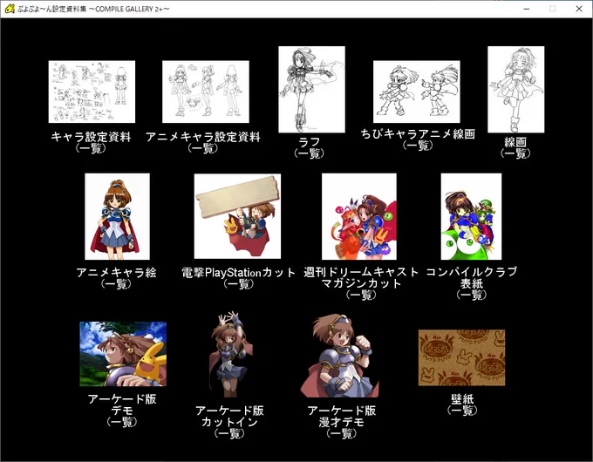This screenshot has height=462, width=593.
Task: Click the (一覧) link under アーケード版デモ
Action: [122, 422]
